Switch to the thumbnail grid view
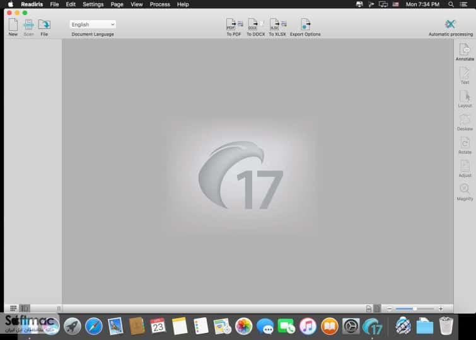Image resolution: width=476 pixels, height=340 pixels. click(13, 309)
